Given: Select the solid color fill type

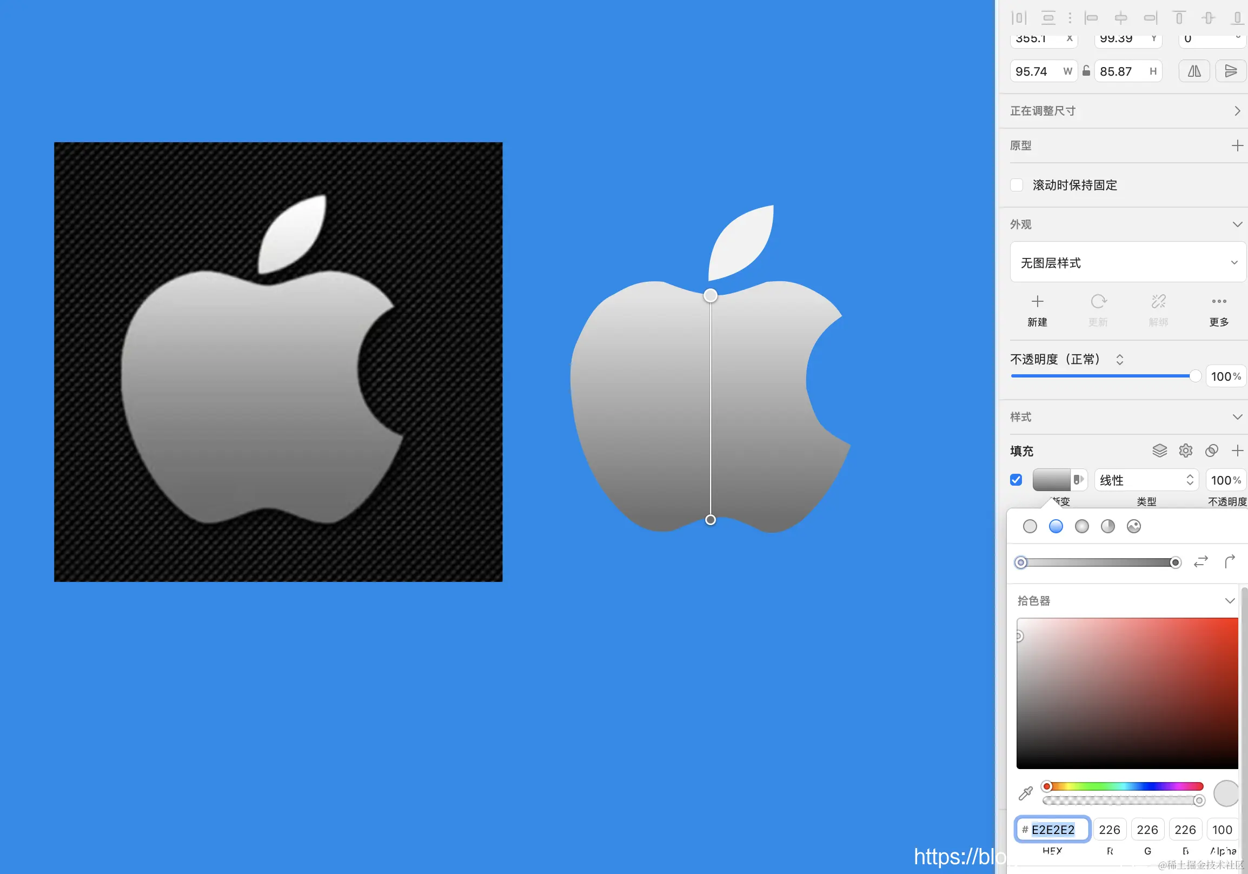Looking at the screenshot, I should pyautogui.click(x=1030, y=526).
